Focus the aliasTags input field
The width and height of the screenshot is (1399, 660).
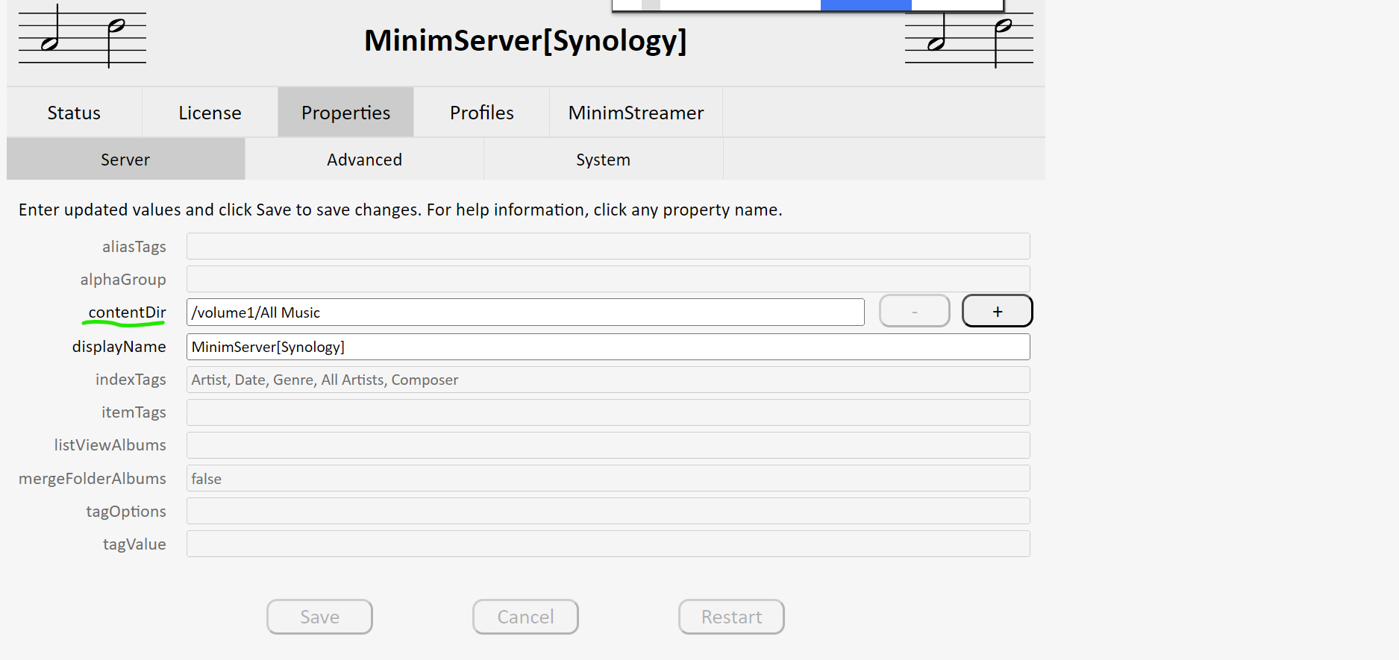click(608, 246)
